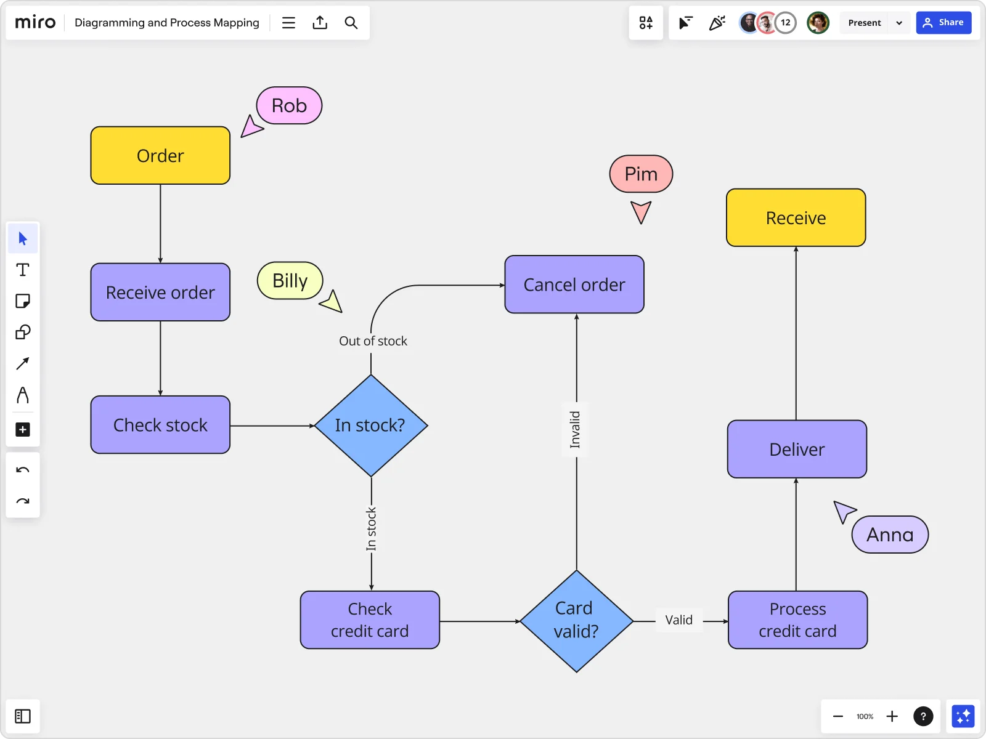This screenshot has width=986, height=739.
Task: Open the Present mode dropdown
Action: [x=899, y=23]
